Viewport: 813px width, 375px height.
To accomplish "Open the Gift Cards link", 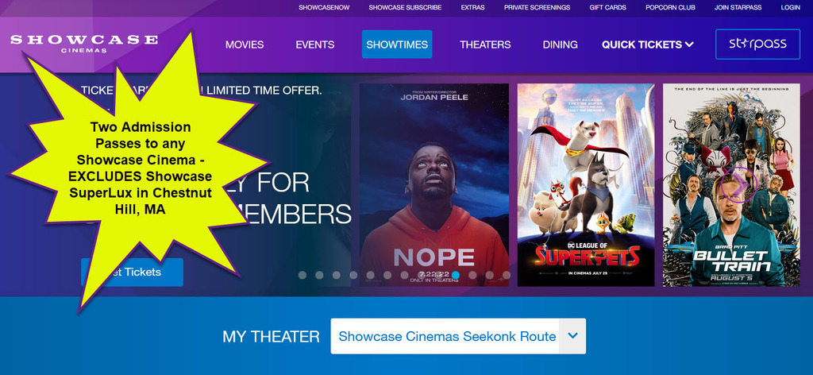I will (607, 8).
